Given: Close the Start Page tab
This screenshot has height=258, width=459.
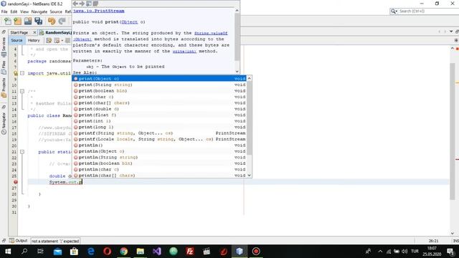Looking at the screenshot, I should 34,32.
